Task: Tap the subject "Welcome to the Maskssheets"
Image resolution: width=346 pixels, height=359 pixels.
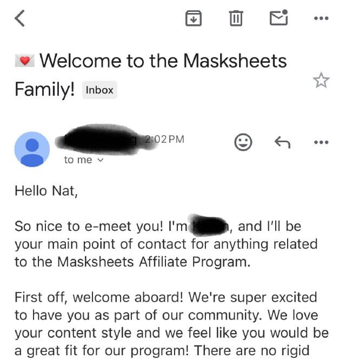Action: (163, 61)
